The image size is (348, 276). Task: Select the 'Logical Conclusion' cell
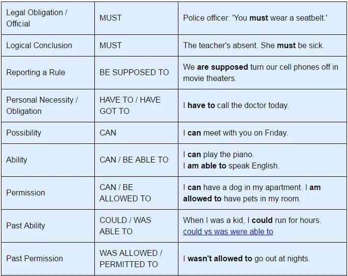pyautogui.click(x=48, y=46)
